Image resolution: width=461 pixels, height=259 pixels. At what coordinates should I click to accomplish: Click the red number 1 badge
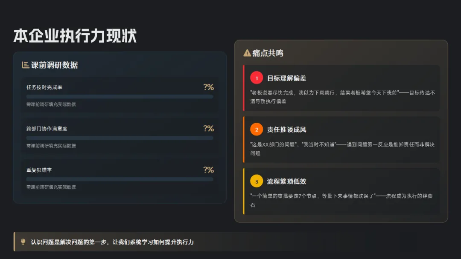coord(257,78)
